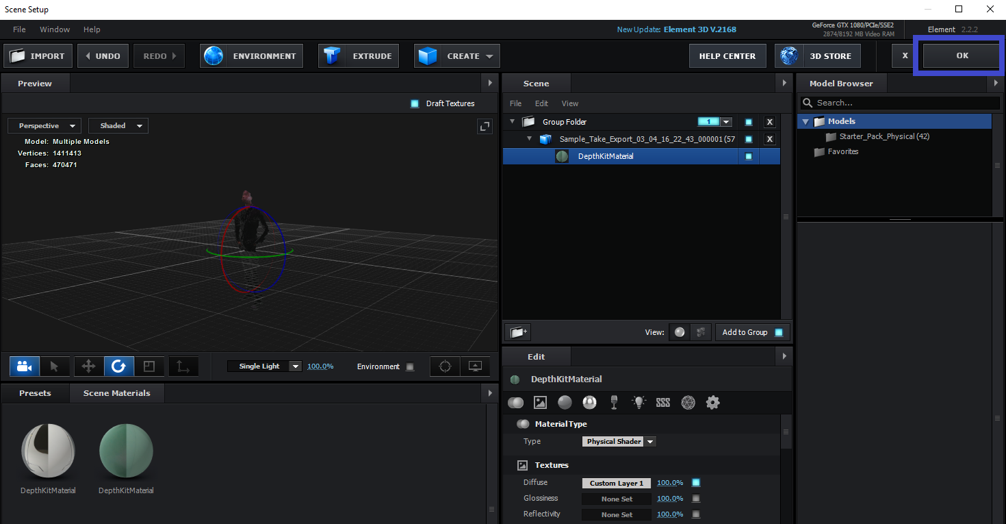Enable the Glossiness texture checkbox
1006x524 pixels.
click(696, 499)
